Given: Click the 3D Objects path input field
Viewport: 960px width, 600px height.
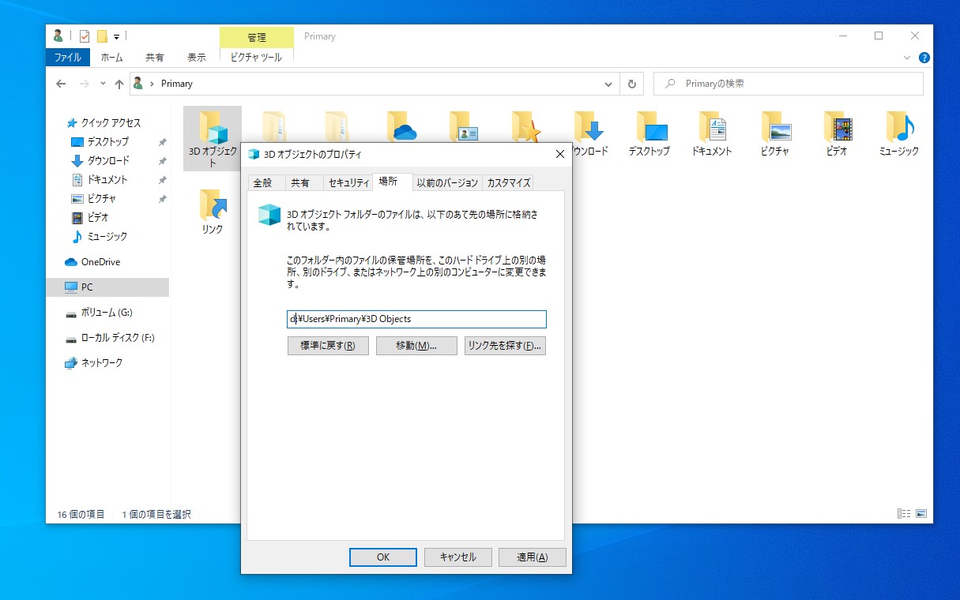Looking at the screenshot, I should (416, 319).
